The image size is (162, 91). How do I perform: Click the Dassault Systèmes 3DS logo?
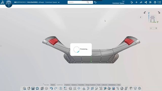tap(2, 2)
